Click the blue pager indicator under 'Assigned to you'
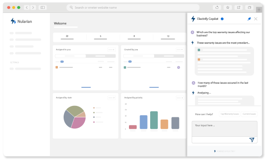This screenshot has height=161, width=265. point(86,87)
